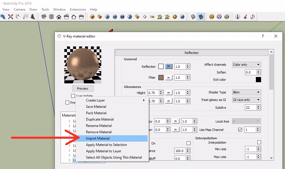Switch to Iso view icon
The height and width of the screenshot is (169, 285).
(44, 17)
